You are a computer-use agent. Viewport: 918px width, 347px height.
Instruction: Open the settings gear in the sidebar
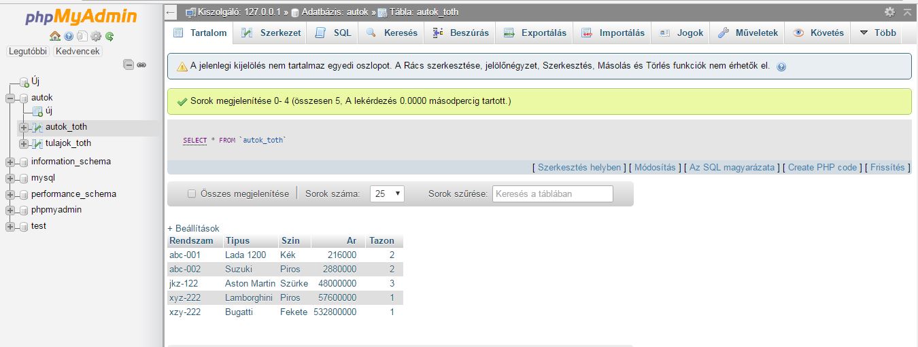pyautogui.click(x=96, y=36)
